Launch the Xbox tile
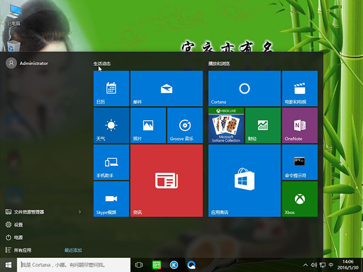This screenshot has height=272, width=363. point(299,199)
